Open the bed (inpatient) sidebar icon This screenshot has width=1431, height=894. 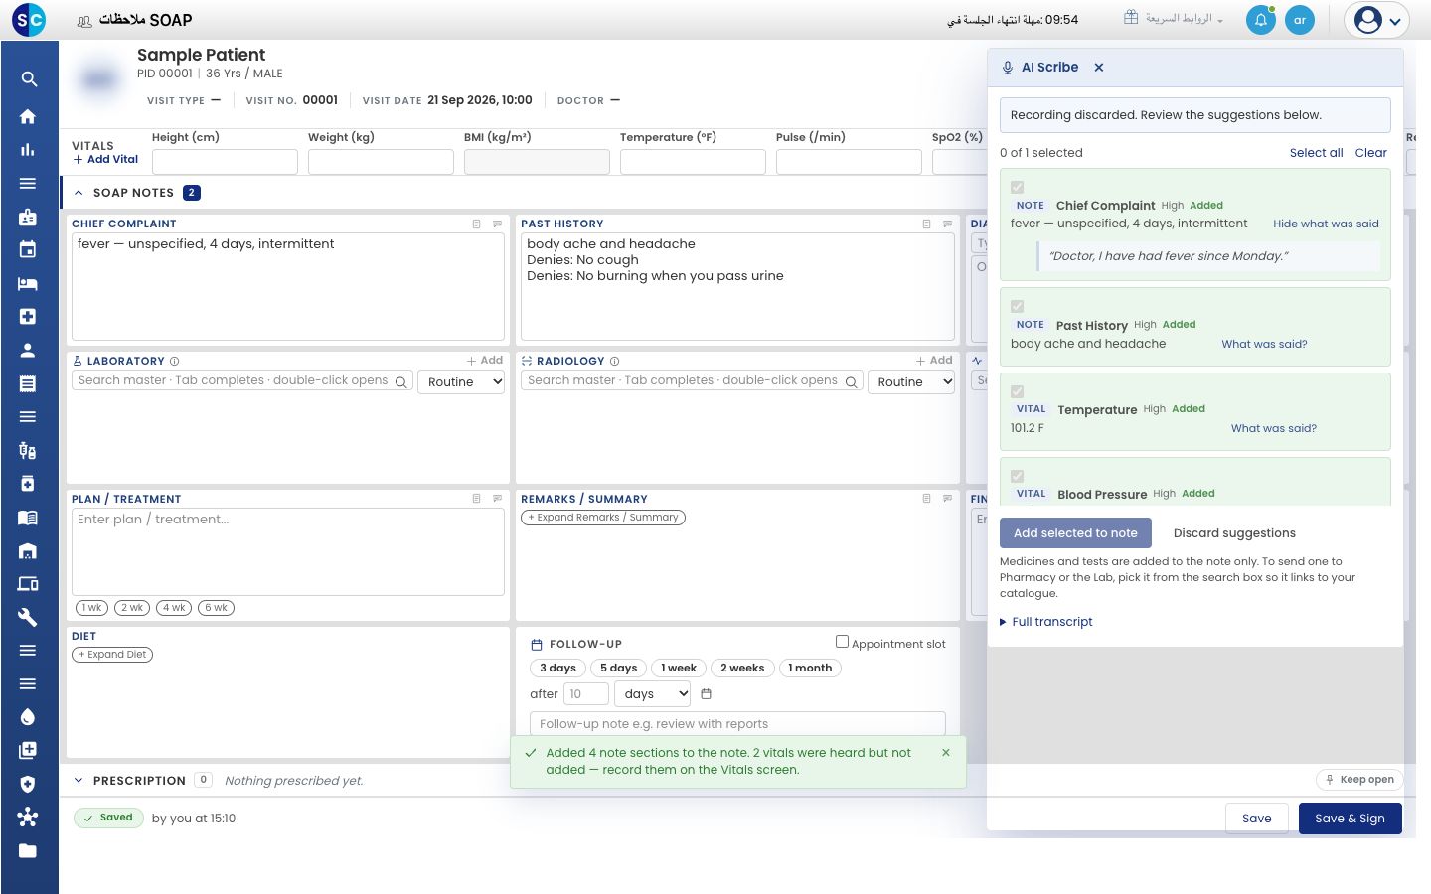point(28,283)
